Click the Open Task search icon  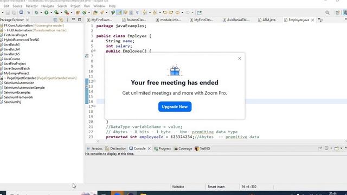coord(102,12)
